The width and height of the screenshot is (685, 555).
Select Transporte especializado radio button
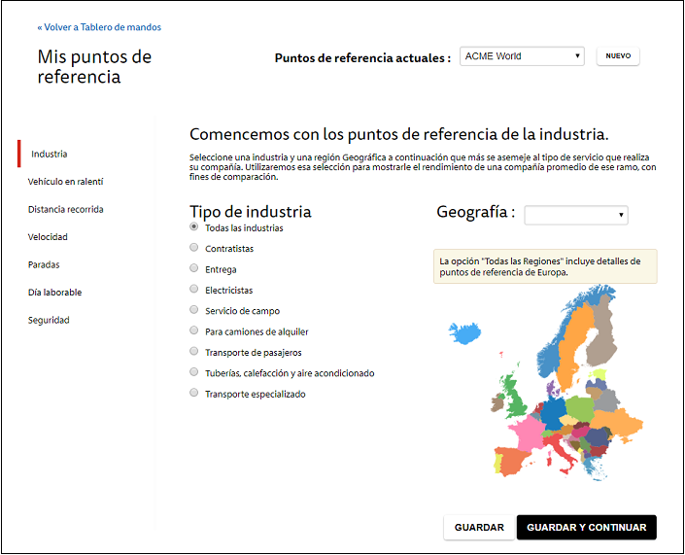coord(194,393)
